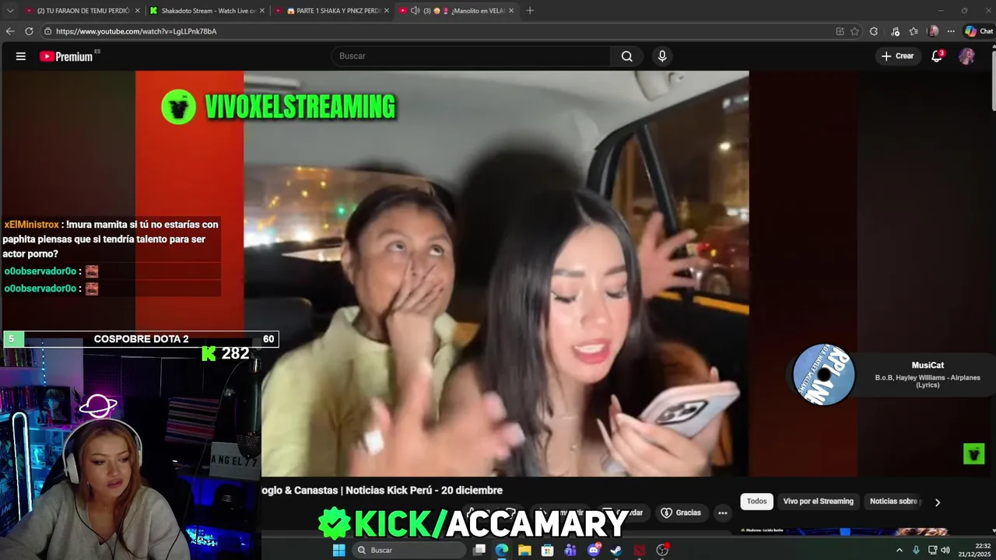Open Microsoft Teams from taskbar

click(x=570, y=550)
